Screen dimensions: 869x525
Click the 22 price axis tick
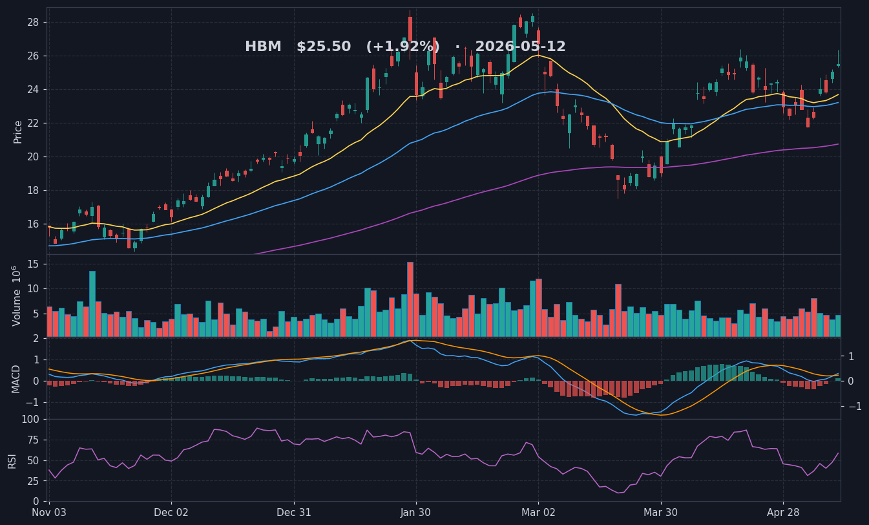tap(33, 123)
